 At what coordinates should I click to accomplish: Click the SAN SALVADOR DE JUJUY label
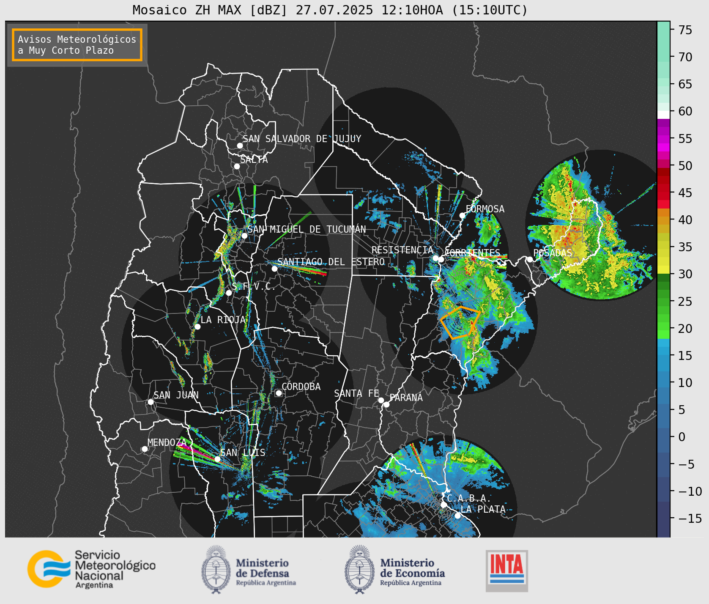click(x=302, y=139)
